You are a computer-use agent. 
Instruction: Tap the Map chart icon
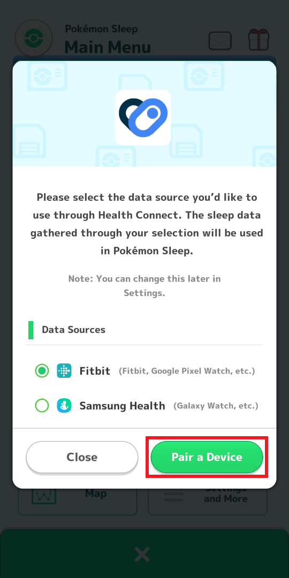pyautogui.click(x=44, y=497)
